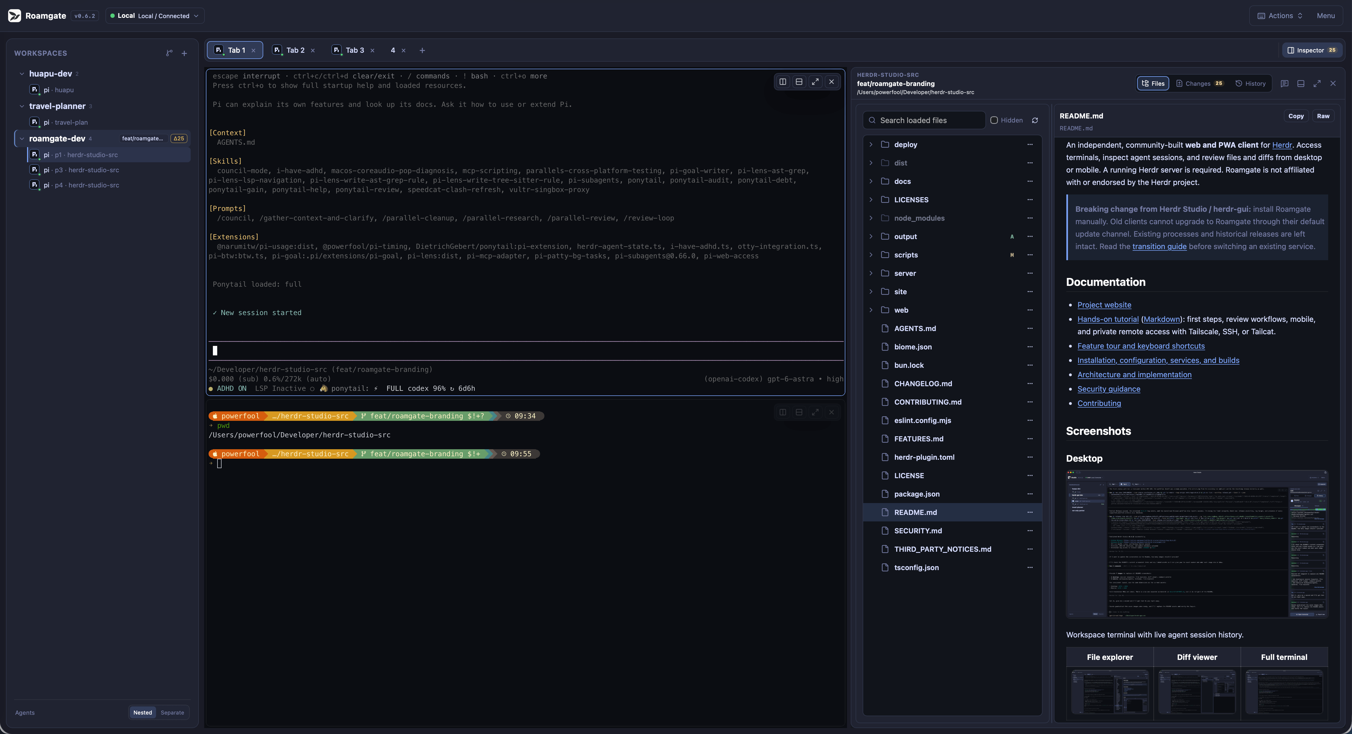Open more options for package.json

click(x=1030, y=494)
